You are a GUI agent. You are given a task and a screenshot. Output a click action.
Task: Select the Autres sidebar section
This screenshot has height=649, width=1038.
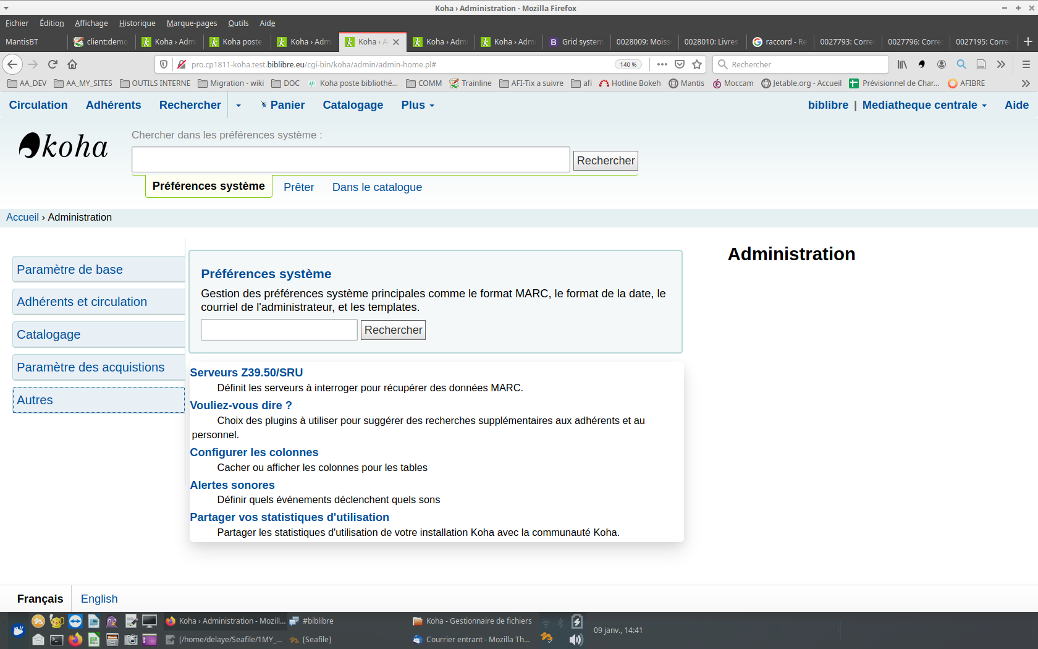coord(98,400)
